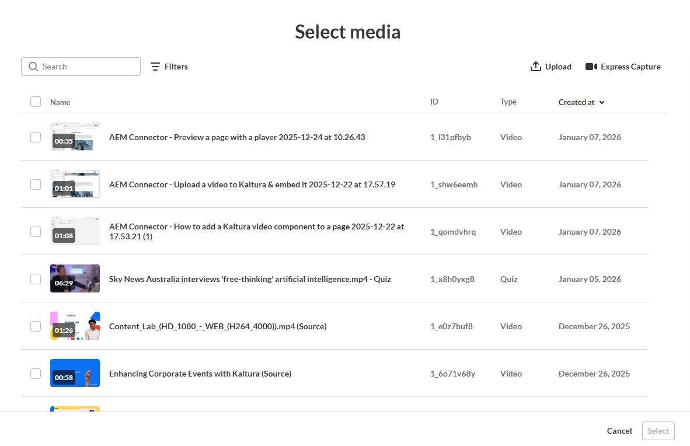Viewport: 690px width, 446px height.
Task: Click the Upload arrow icon
Action: [536, 67]
